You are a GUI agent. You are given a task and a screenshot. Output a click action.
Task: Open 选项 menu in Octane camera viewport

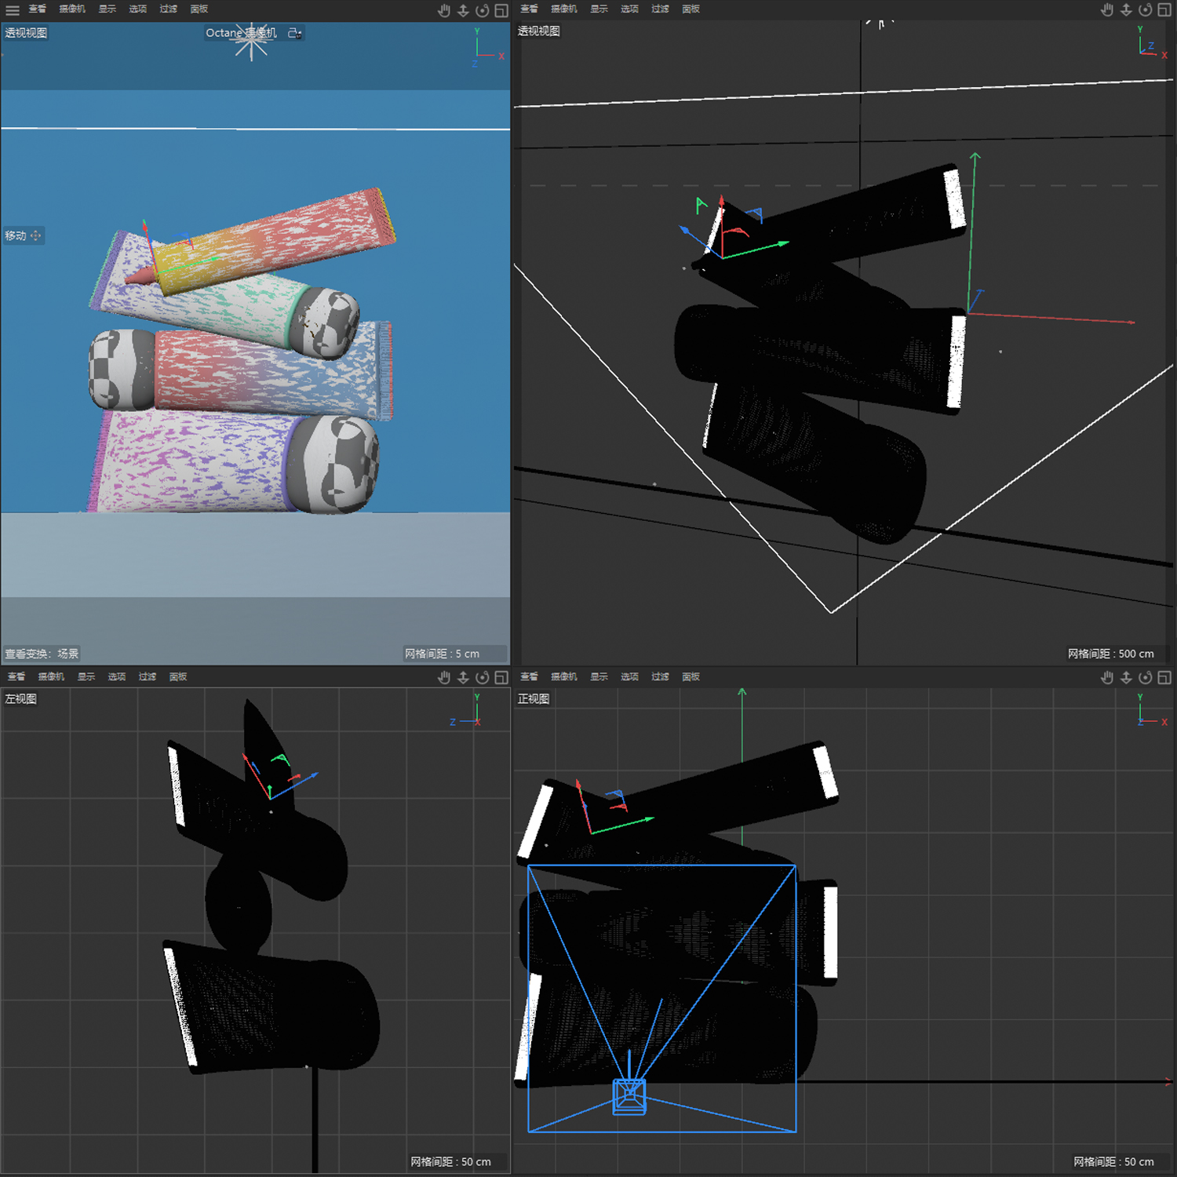[138, 9]
